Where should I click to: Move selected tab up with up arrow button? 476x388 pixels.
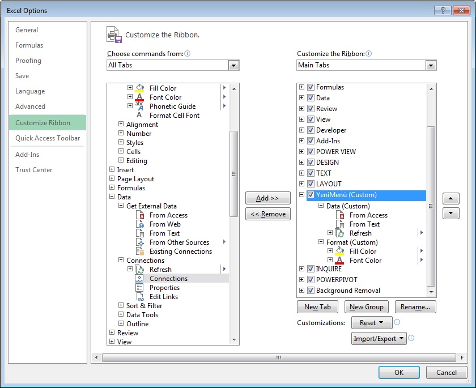click(451, 198)
